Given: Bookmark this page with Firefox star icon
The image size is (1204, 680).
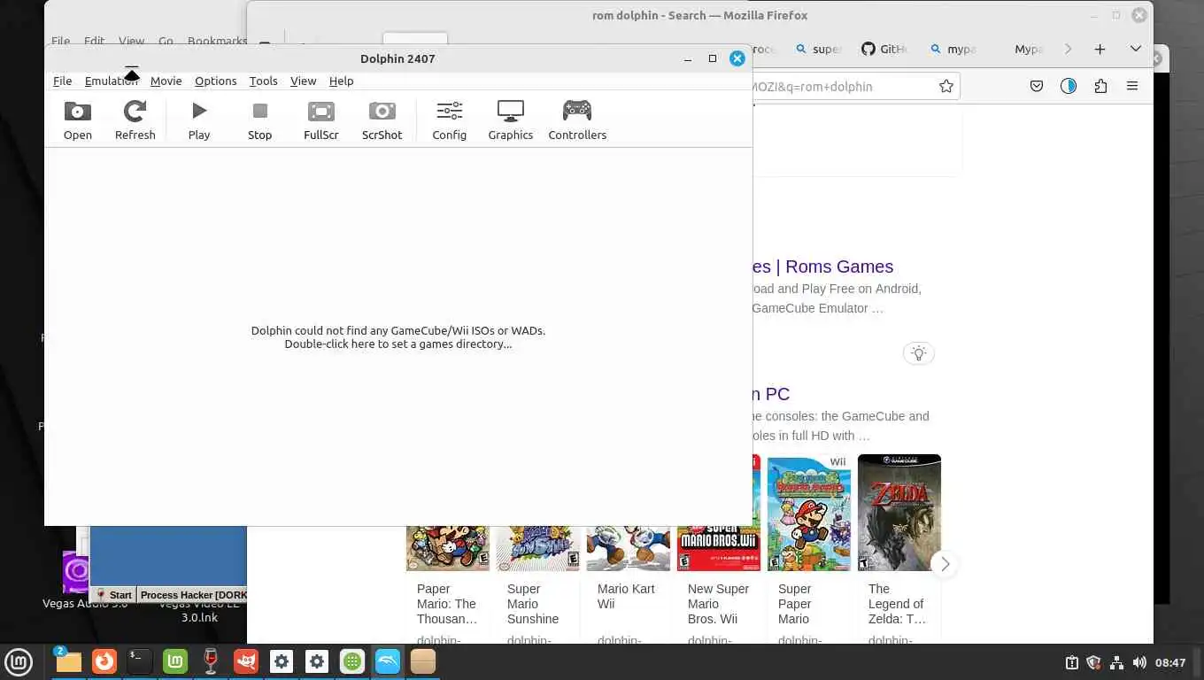Looking at the screenshot, I should [946, 86].
